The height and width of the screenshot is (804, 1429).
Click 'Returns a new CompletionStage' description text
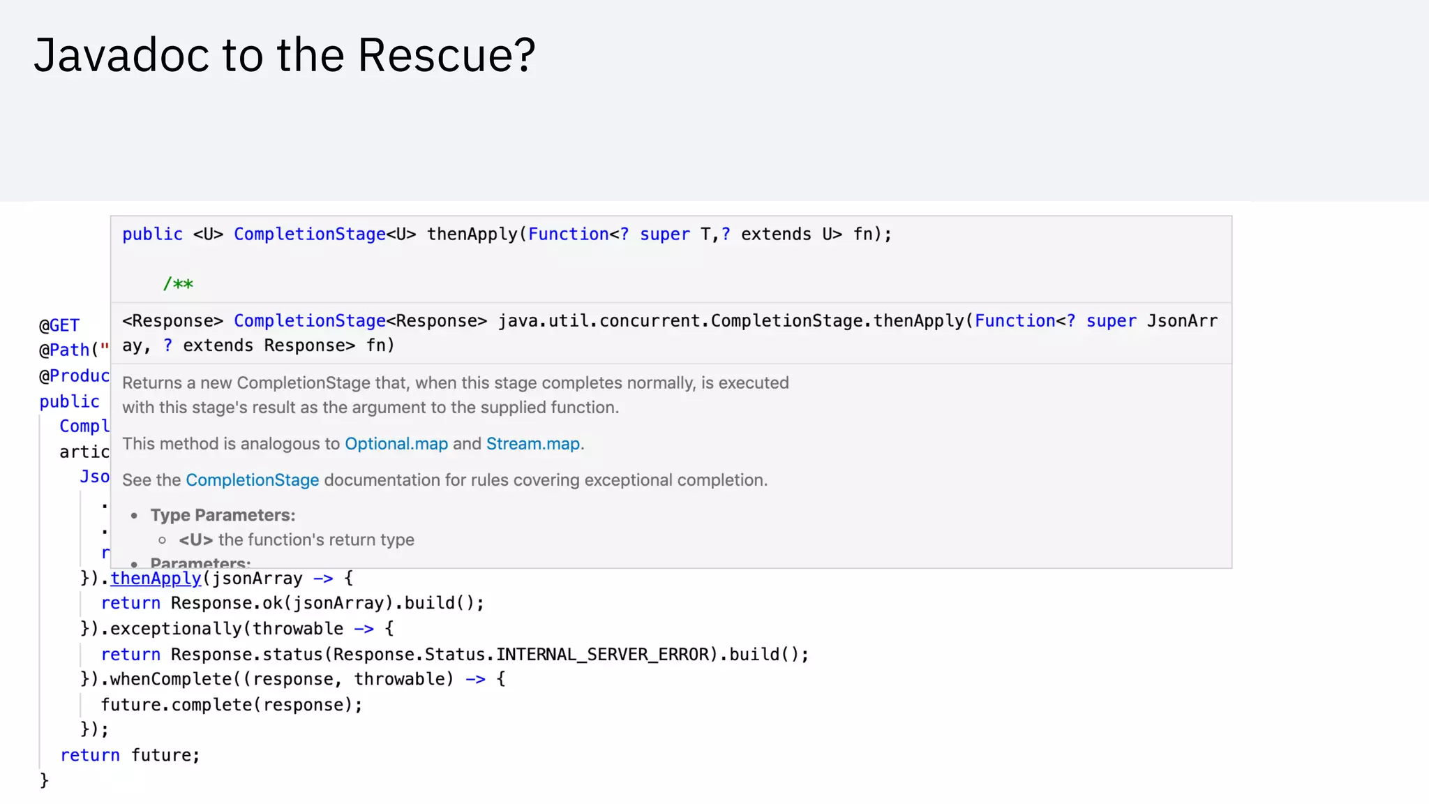(x=456, y=395)
